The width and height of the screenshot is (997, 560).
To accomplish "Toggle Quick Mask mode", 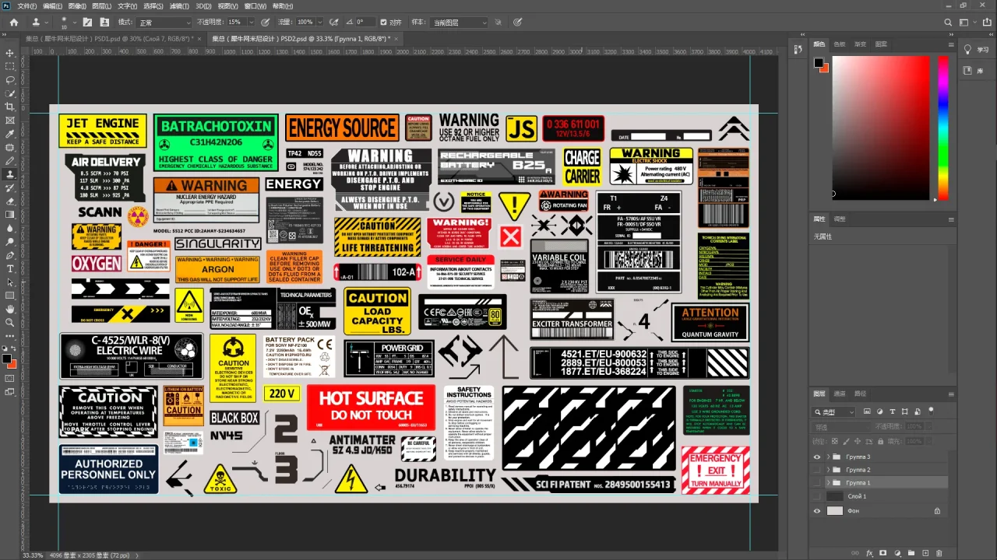I will click(10, 378).
